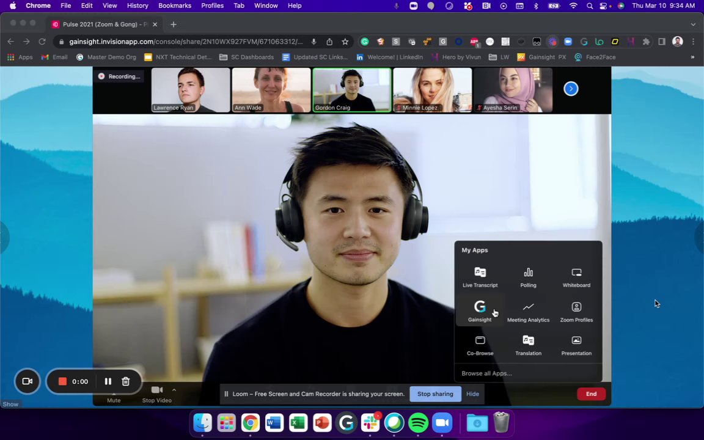Open Master Demo Org bookmark
The image size is (704, 440).
106,57
